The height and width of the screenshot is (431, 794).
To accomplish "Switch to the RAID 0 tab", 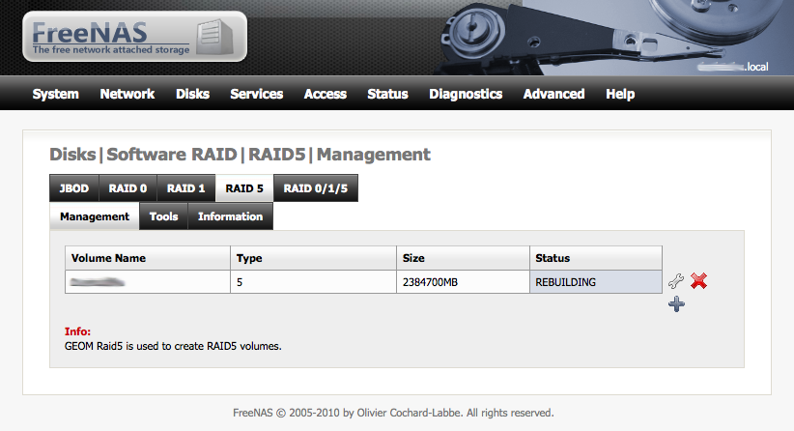I will (128, 188).
